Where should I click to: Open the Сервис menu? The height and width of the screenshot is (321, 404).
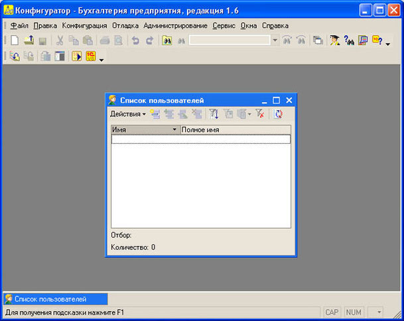(x=224, y=26)
